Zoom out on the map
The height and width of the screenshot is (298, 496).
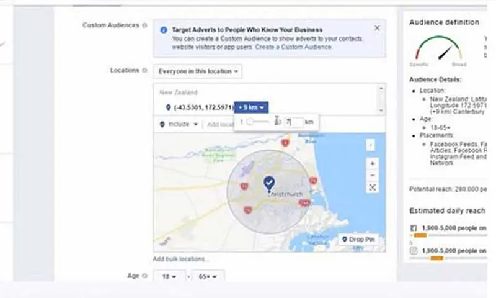coord(372,175)
